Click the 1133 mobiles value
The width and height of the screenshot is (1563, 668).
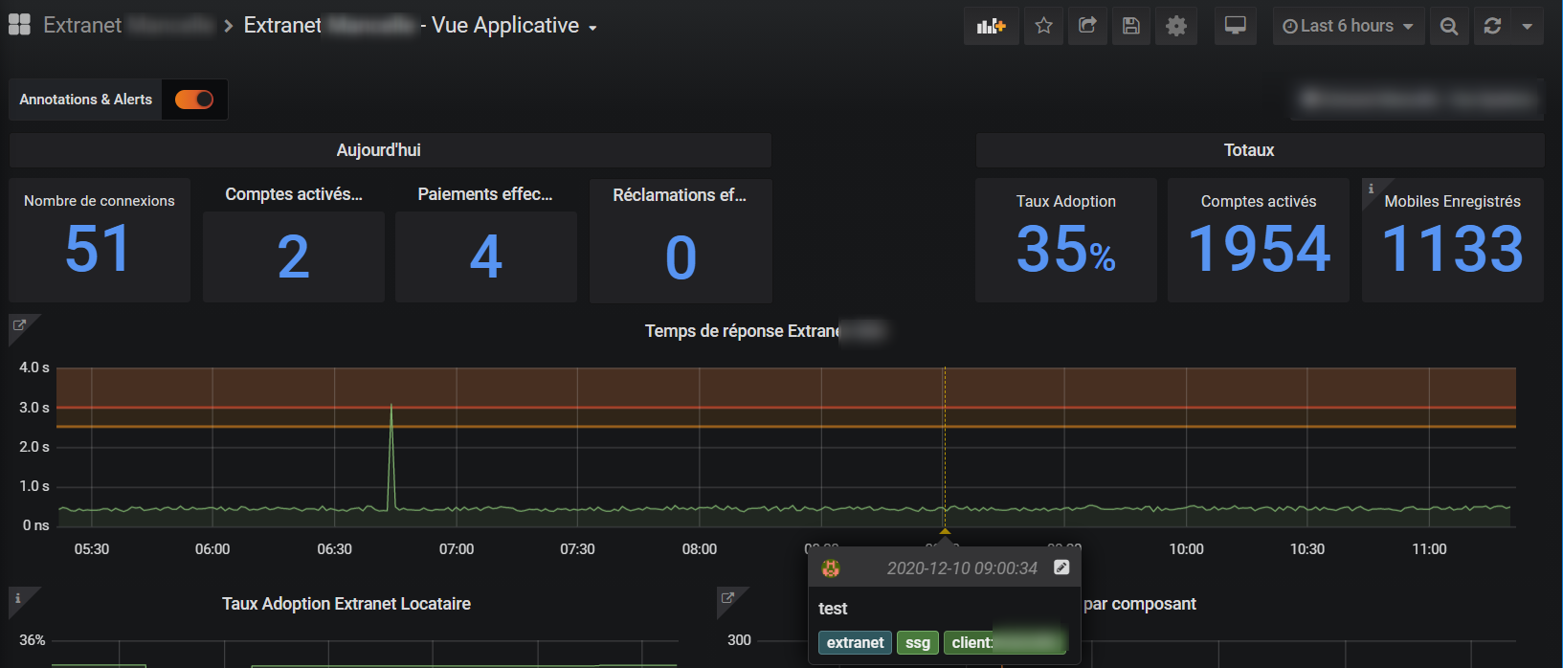coord(1453,250)
